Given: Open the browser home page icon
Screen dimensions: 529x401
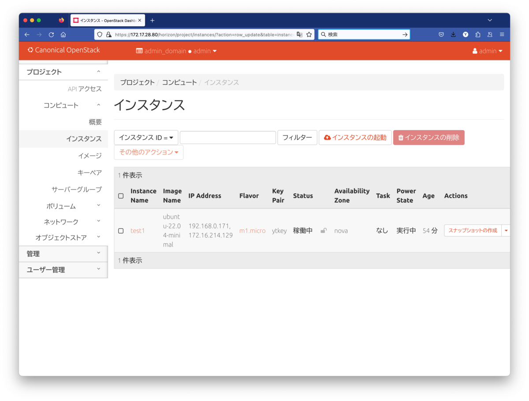Looking at the screenshot, I should (63, 34).
